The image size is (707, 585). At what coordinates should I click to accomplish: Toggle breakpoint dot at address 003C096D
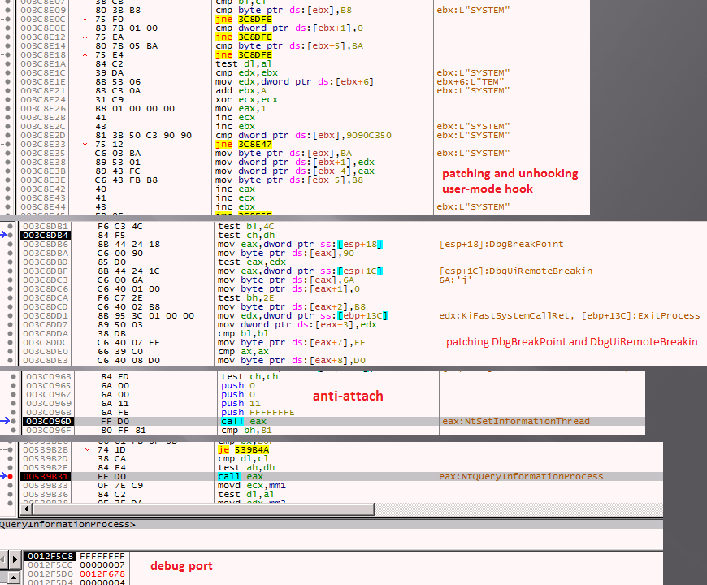(x=14, y=421)
